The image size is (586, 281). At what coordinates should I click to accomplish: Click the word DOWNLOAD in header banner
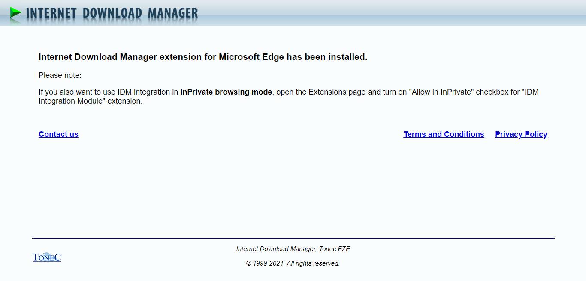coord(112,13)
